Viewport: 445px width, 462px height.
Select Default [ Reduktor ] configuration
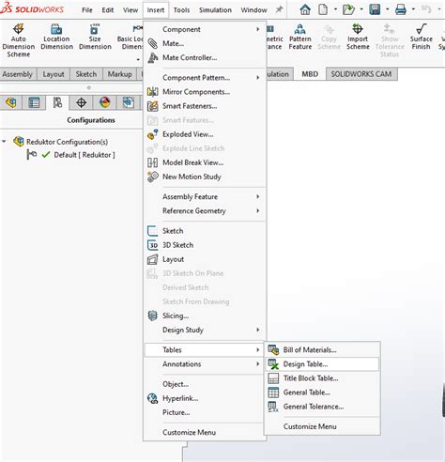click(84, 155)
